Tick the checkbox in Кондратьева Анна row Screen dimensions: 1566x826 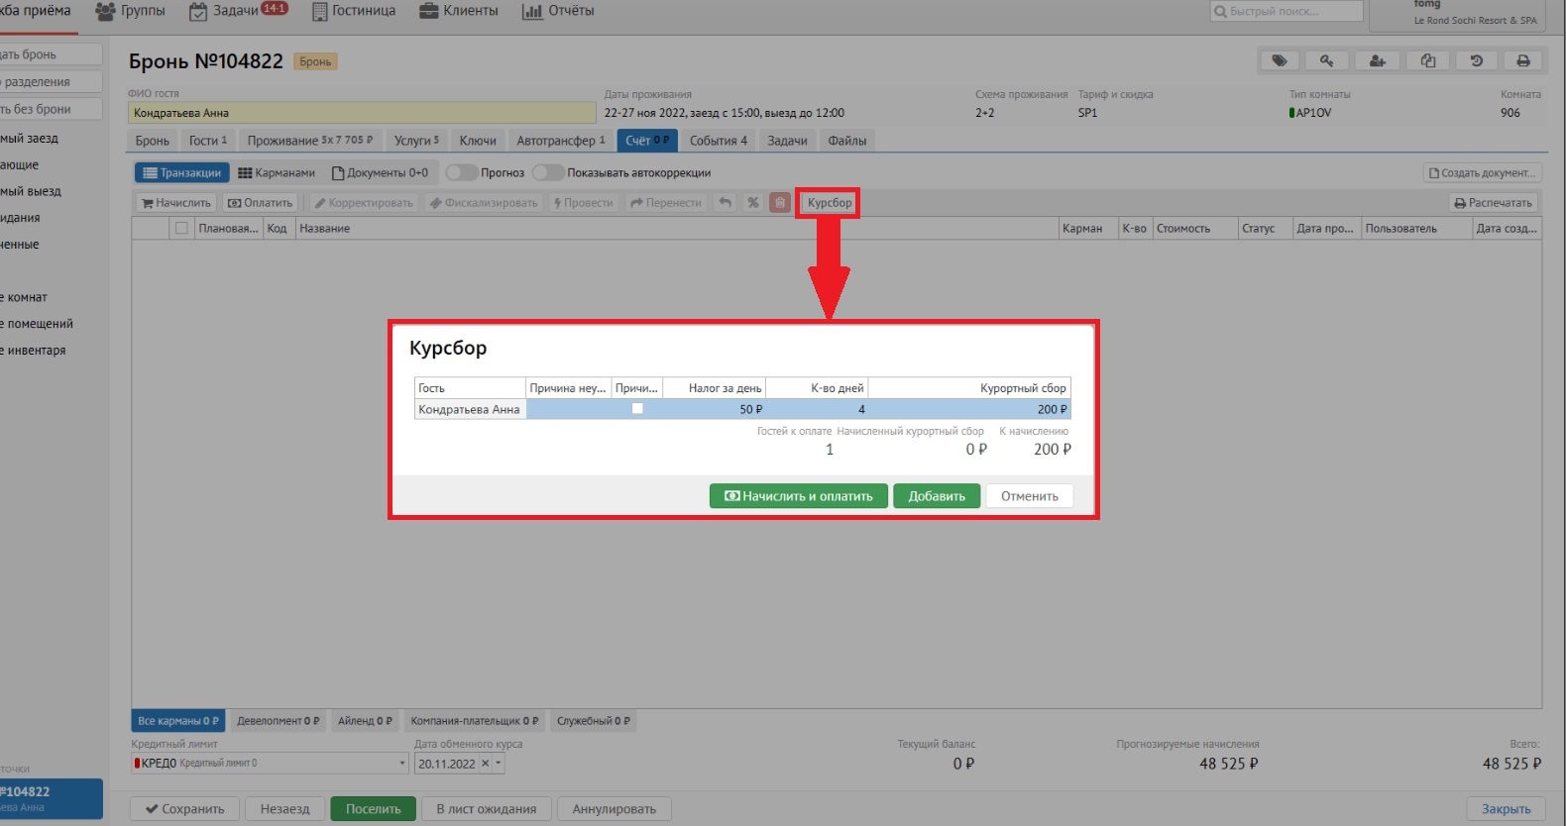point(637,409)
